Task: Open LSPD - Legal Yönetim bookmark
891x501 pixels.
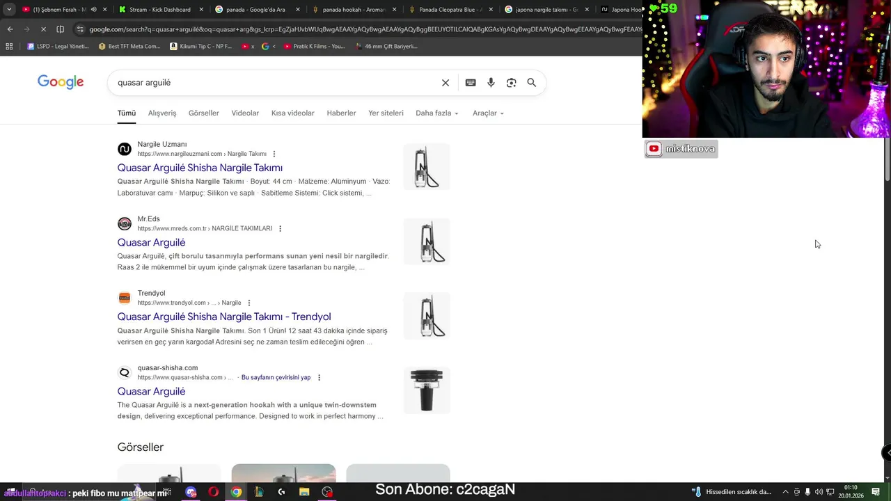Action: [x=57, y=47]
